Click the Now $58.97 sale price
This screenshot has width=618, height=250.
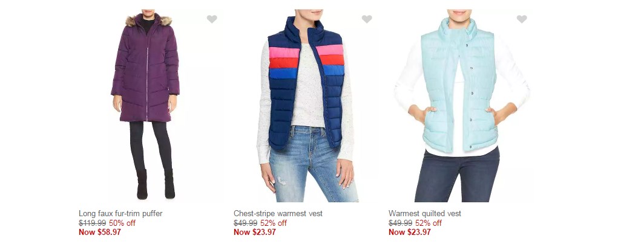(100, 232)
